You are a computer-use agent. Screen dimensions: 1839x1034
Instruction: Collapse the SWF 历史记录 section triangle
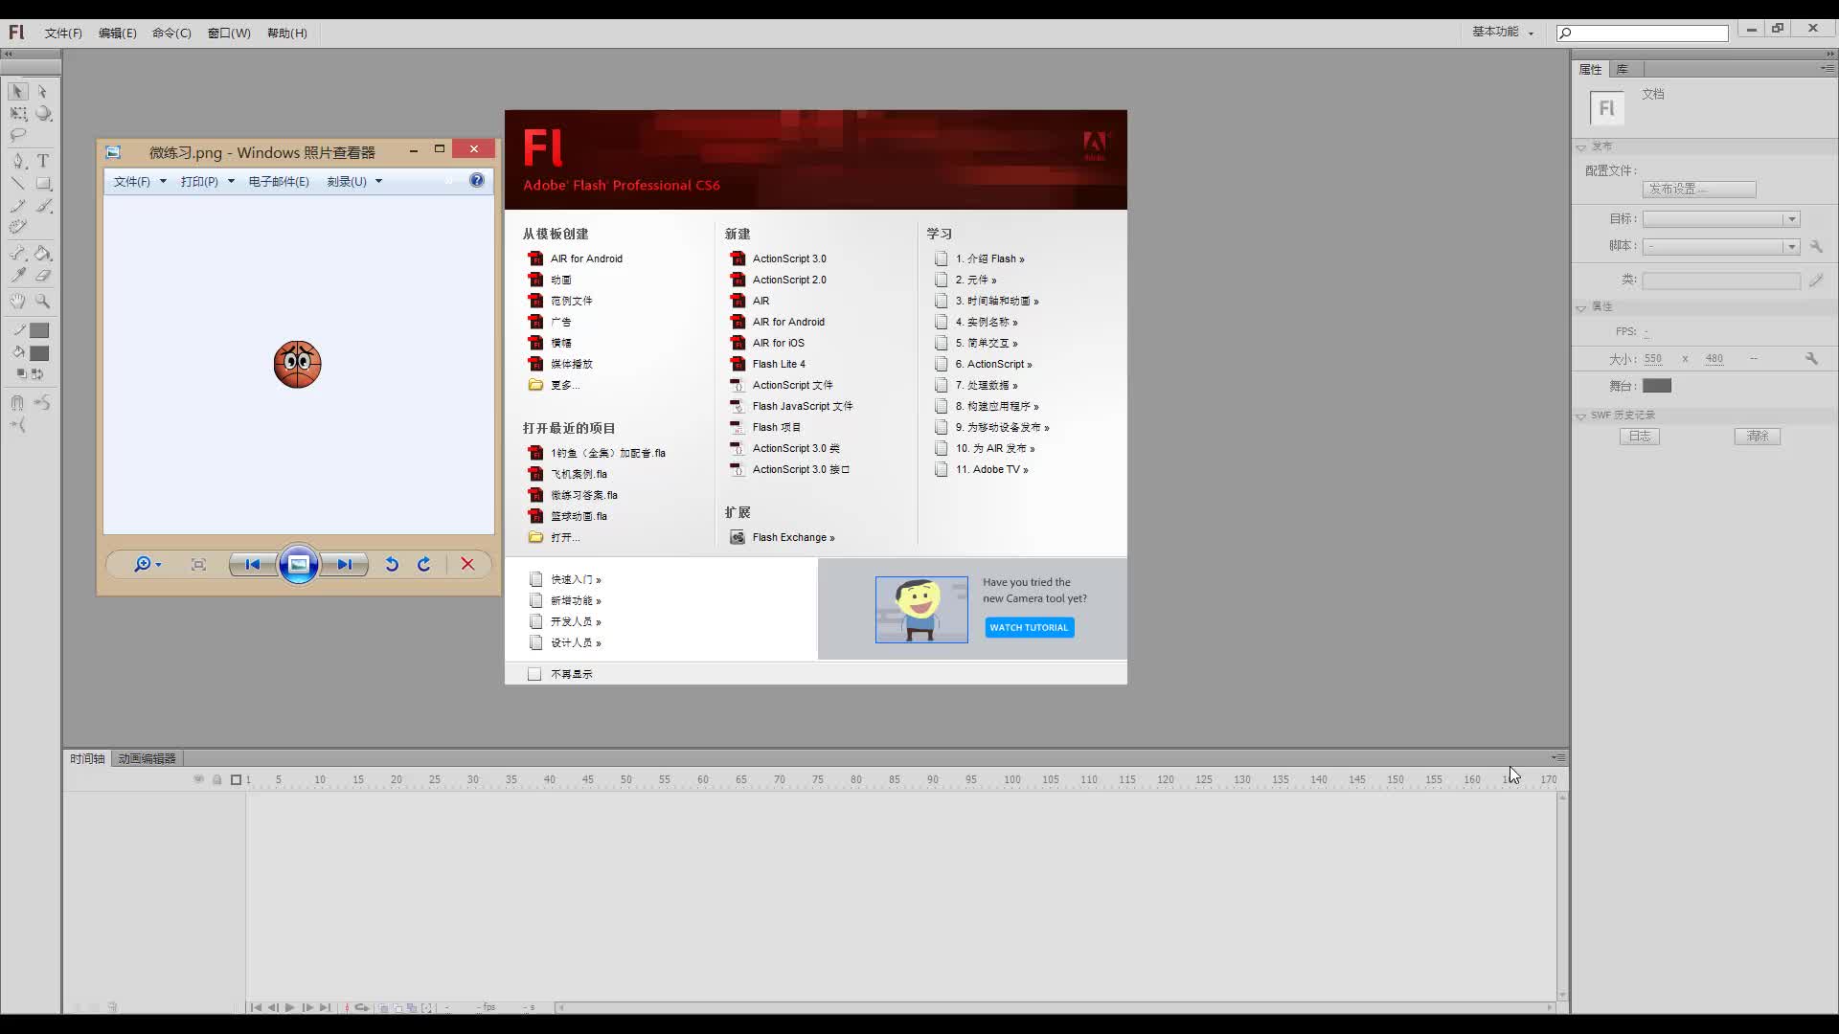tap(1581, 416)
